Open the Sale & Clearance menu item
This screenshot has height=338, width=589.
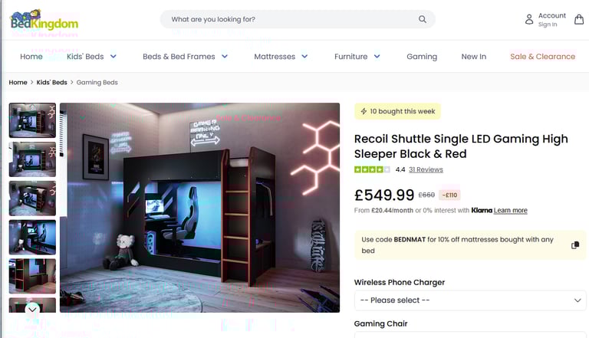542,57
